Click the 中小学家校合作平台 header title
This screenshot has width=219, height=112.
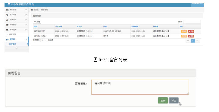pyautogui.click(x=22, y=4)
